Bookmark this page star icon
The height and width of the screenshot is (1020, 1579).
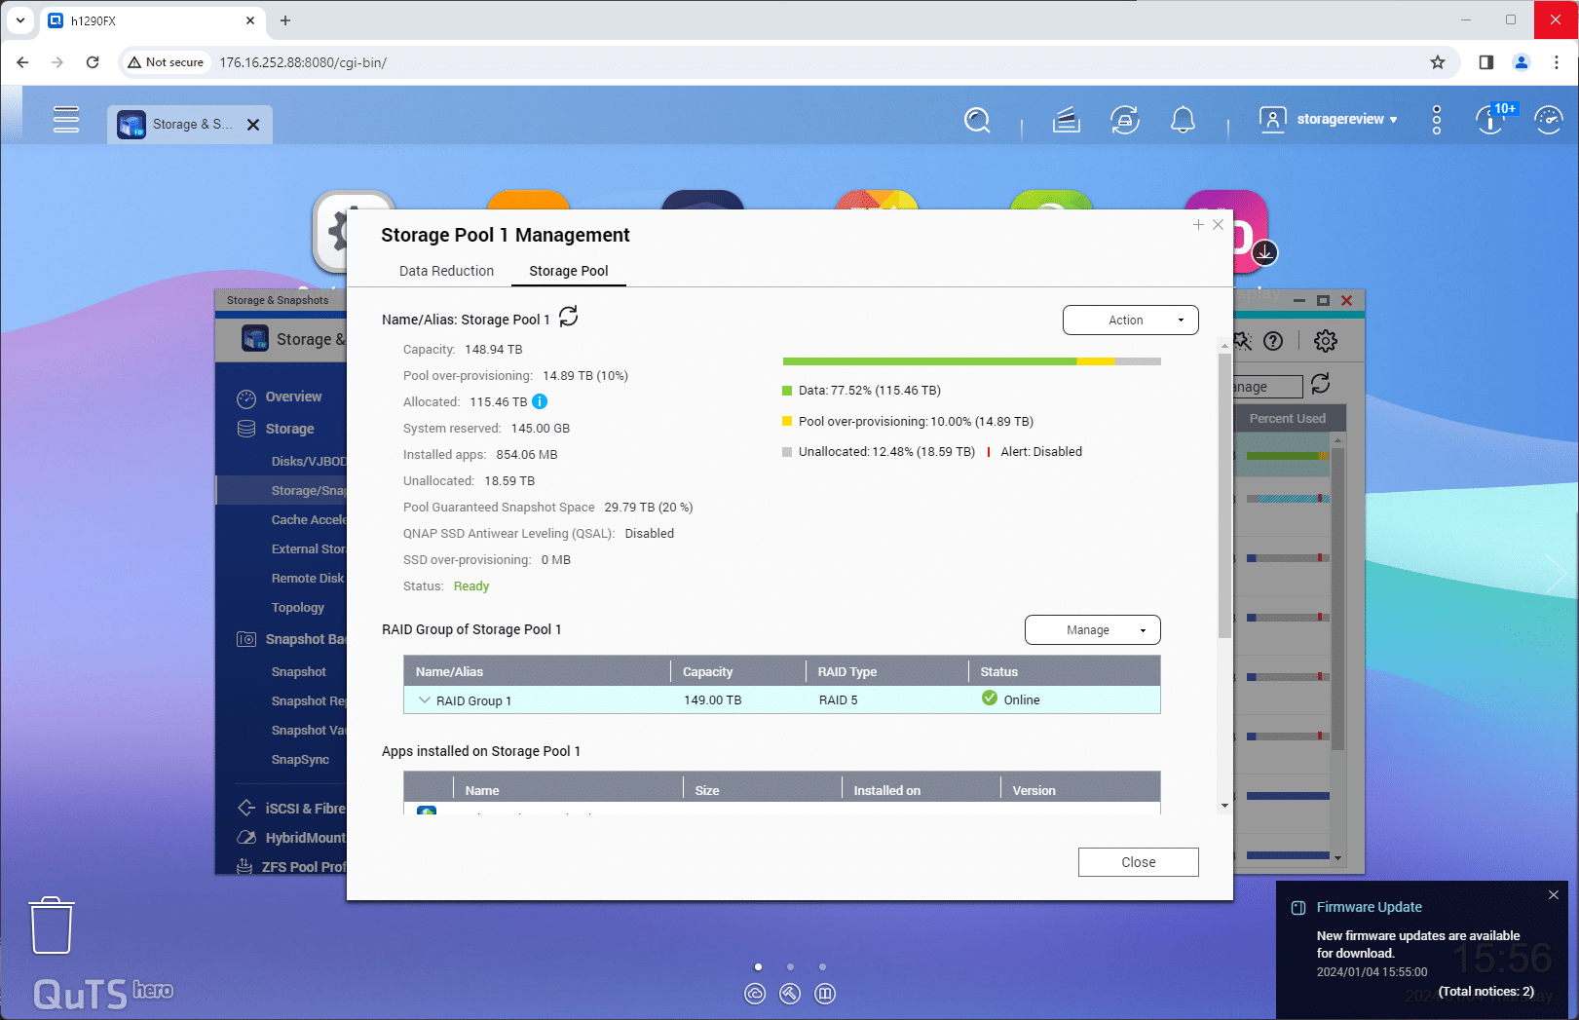click(1438, 62)
